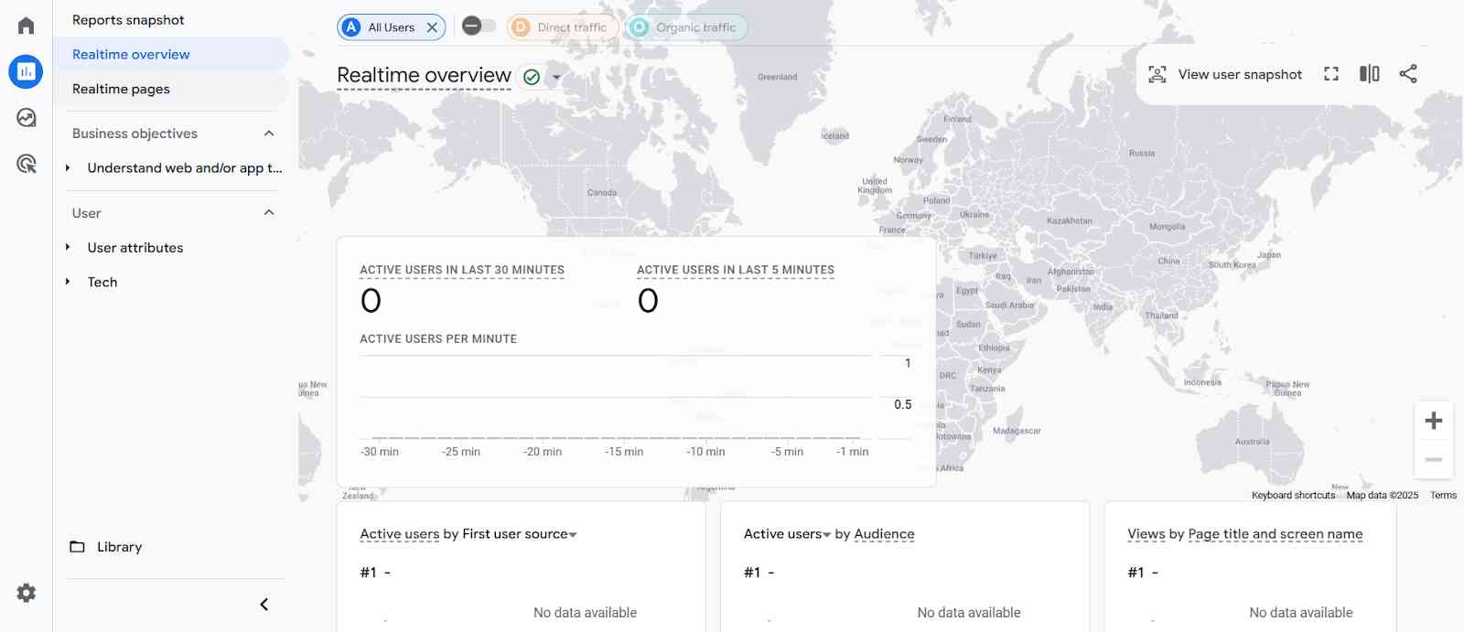Click the Library folder icon
1464x632 pixels.
77,547
